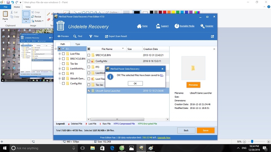The height and width of the screenshot is (152, 271).
Task: Pick the red color swatch in Paint's palette
Action: pyautogui.click(x=165, y=12)
